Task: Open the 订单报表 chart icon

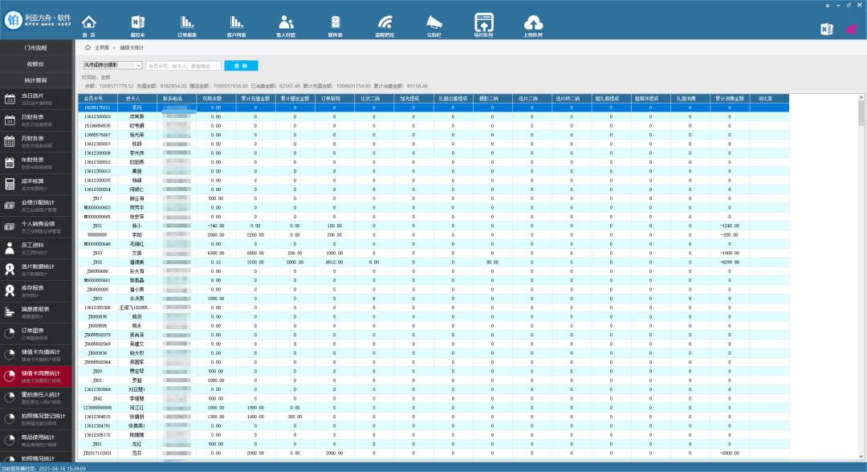Action: pos(187,26)
